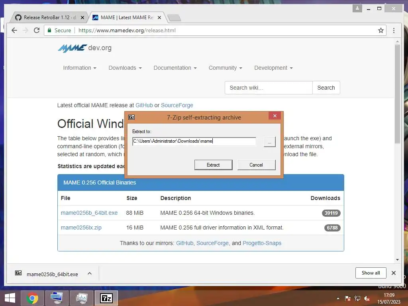This screenshot has height=306, width=408.
Task: Click the address bar URL
Action: tap(127, 30)
